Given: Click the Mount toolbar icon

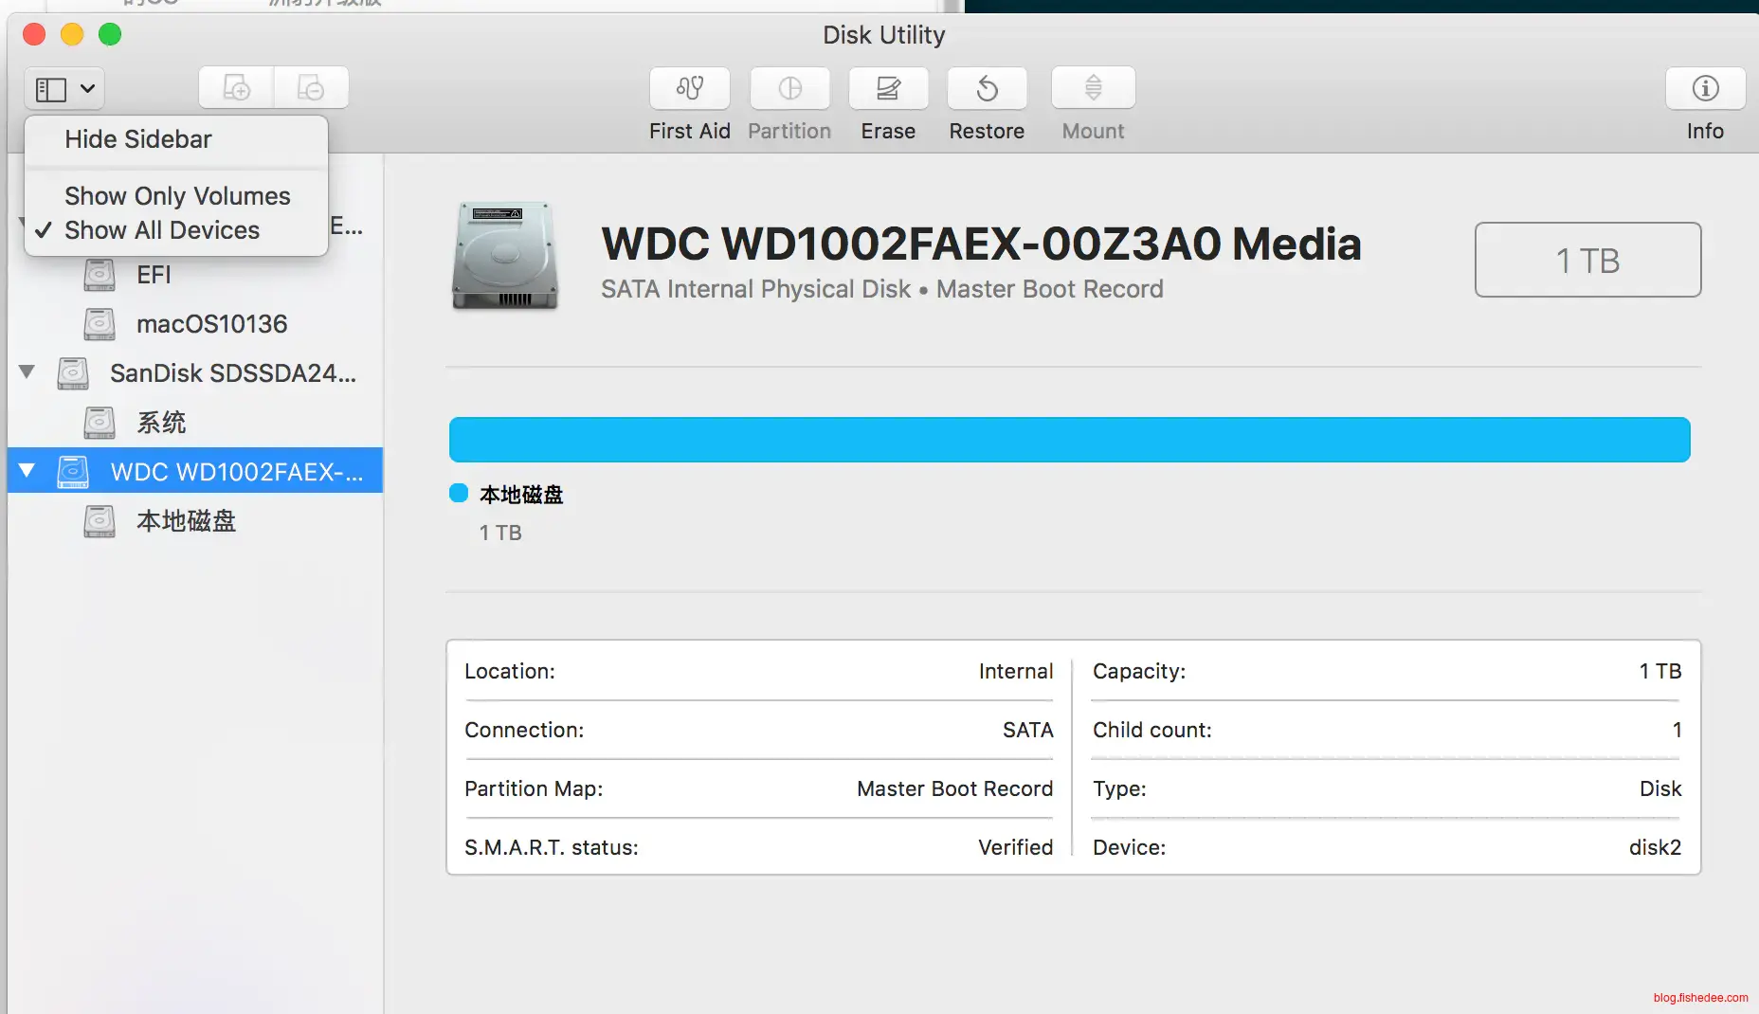Looking at the screenshot, I should [1093, 89].
